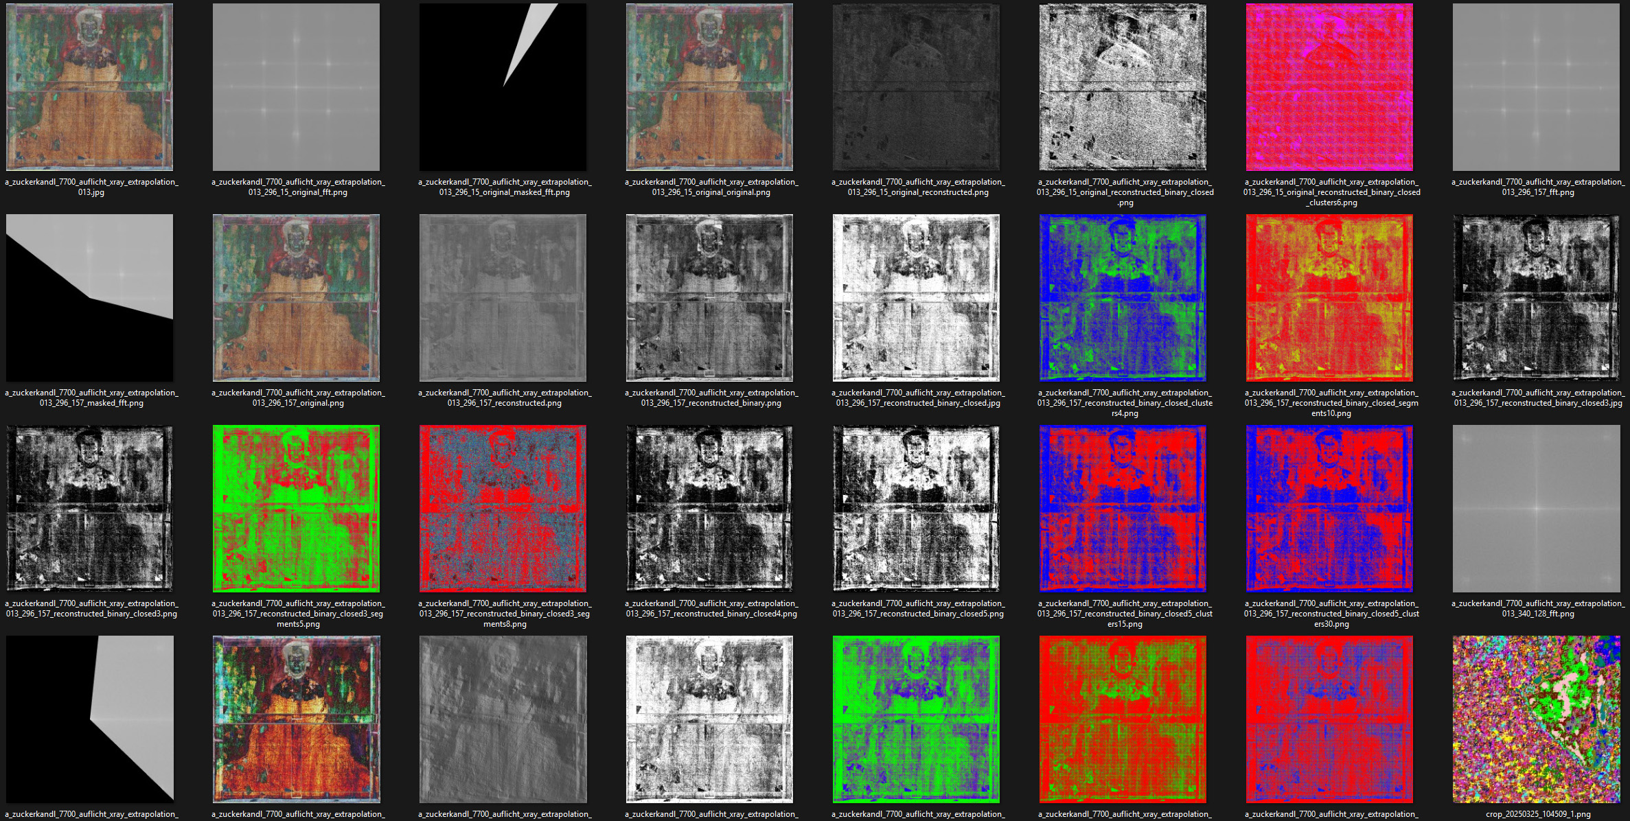Click 013_296_15_original_masked_fft.png black wedge thumbnail

(503, 87)
